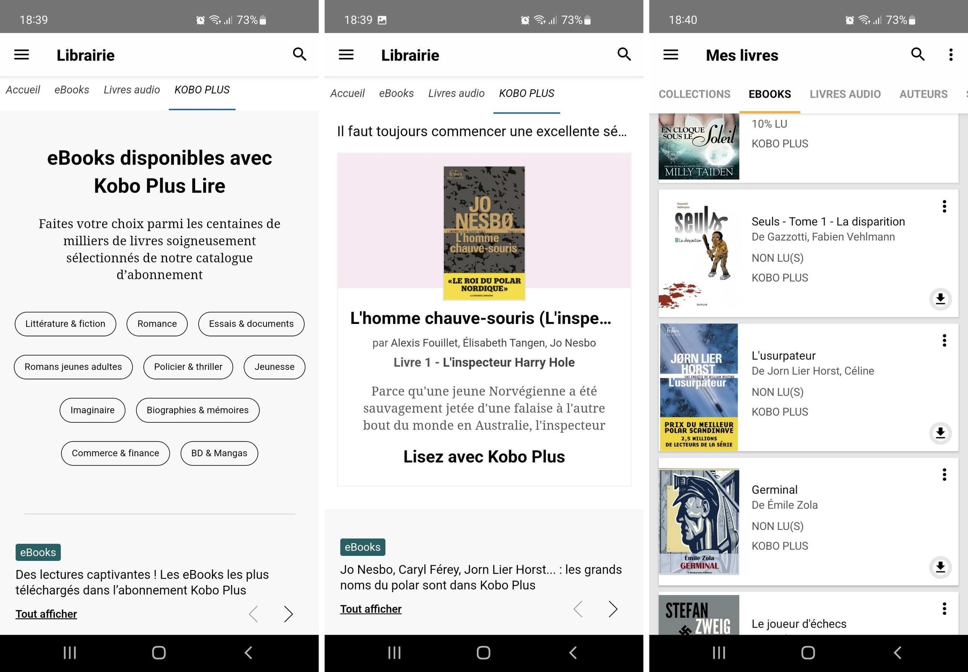Expand Policier & thriller category filter
This screenshot has width=968, height=672.
click(188, 366)
